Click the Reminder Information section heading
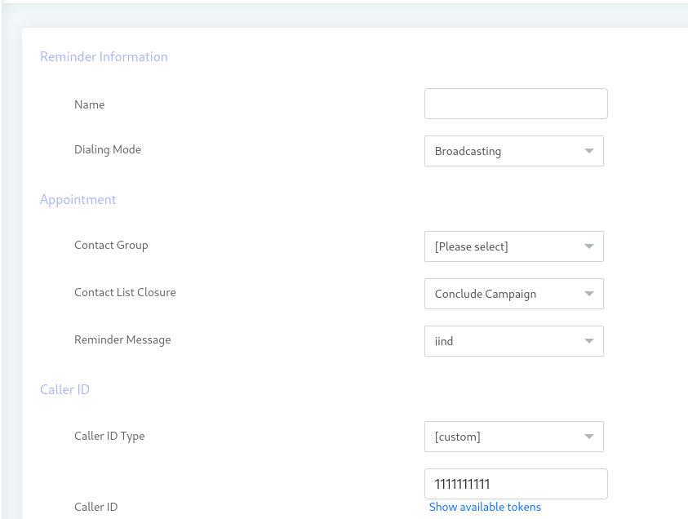Viewport: 688px width, 519px height. click(x=104, y=57)
